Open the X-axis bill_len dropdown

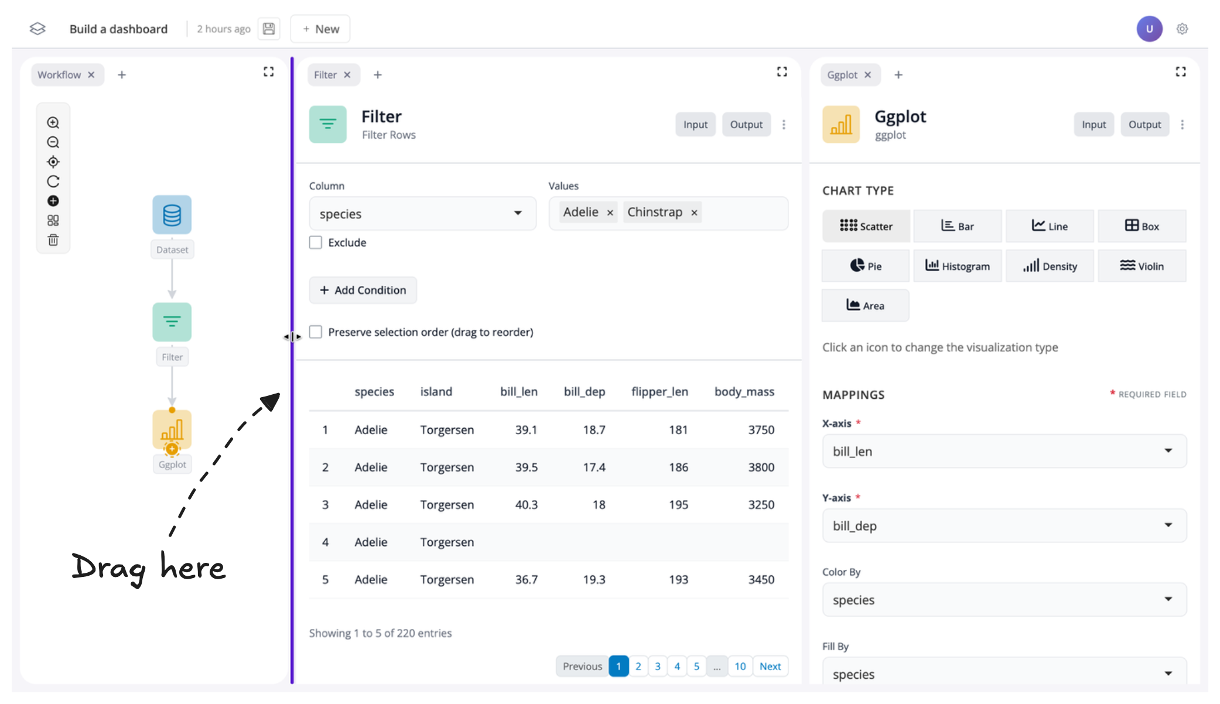pos(1004,451)
